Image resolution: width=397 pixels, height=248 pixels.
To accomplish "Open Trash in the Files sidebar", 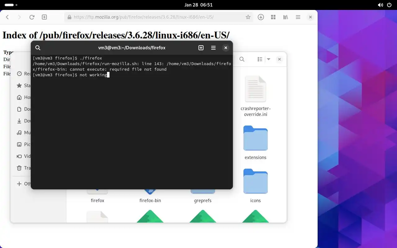I will pos(24,168).
